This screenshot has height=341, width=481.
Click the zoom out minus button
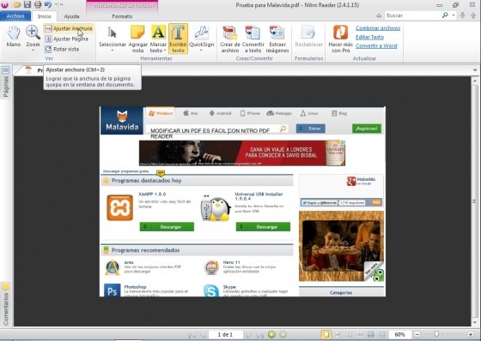417,334
